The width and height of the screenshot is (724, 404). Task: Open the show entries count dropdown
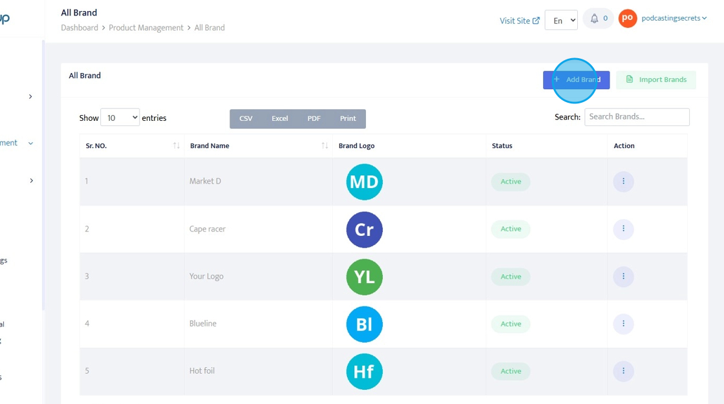pyautogui.click(x=120, y=118)
